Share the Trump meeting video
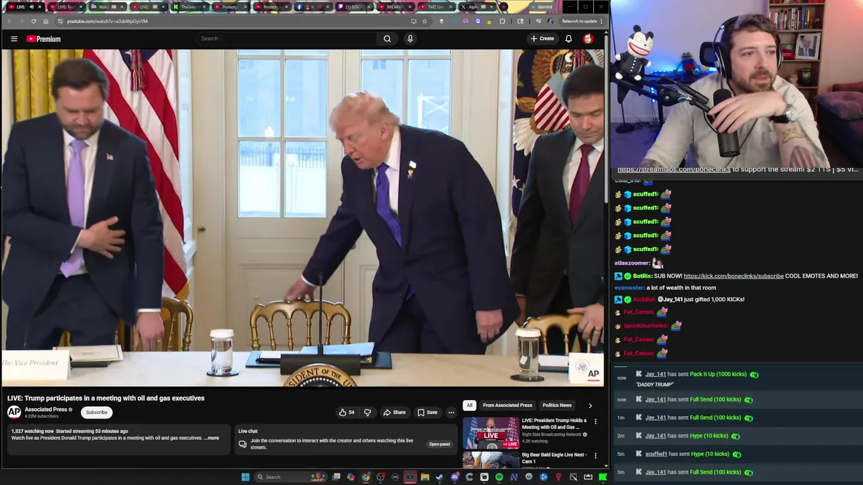 click(394, 412)
